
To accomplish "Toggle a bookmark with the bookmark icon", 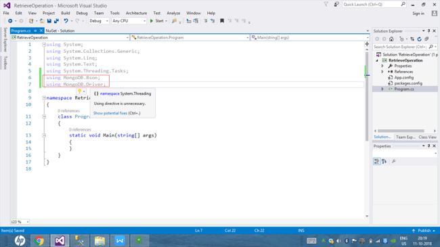I will click(222, 21).
